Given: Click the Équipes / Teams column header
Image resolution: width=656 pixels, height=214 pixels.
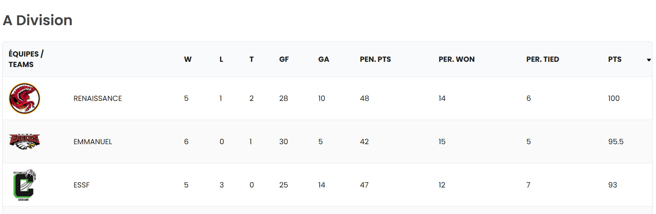Looking at the screenshot, I should (x=26, y=59).
